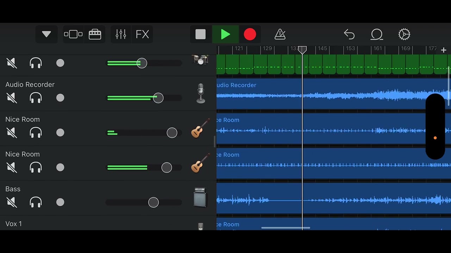Viewport: 451px width, 253px height.
Task: Jump to bar 153 on the ruler
Action: pyautogui.click(x=350, y=48)
